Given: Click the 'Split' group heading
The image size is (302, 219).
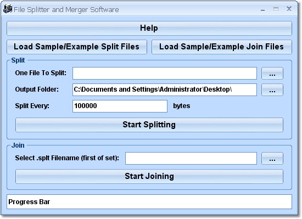Looking at the screenshot, I should coord(18,60).
